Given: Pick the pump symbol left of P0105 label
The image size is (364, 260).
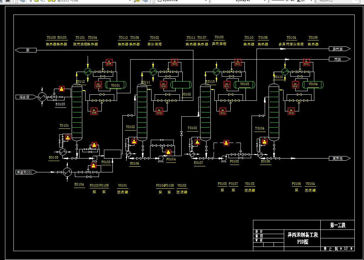Looking at the screenshot, I should [x=224, y=159].
